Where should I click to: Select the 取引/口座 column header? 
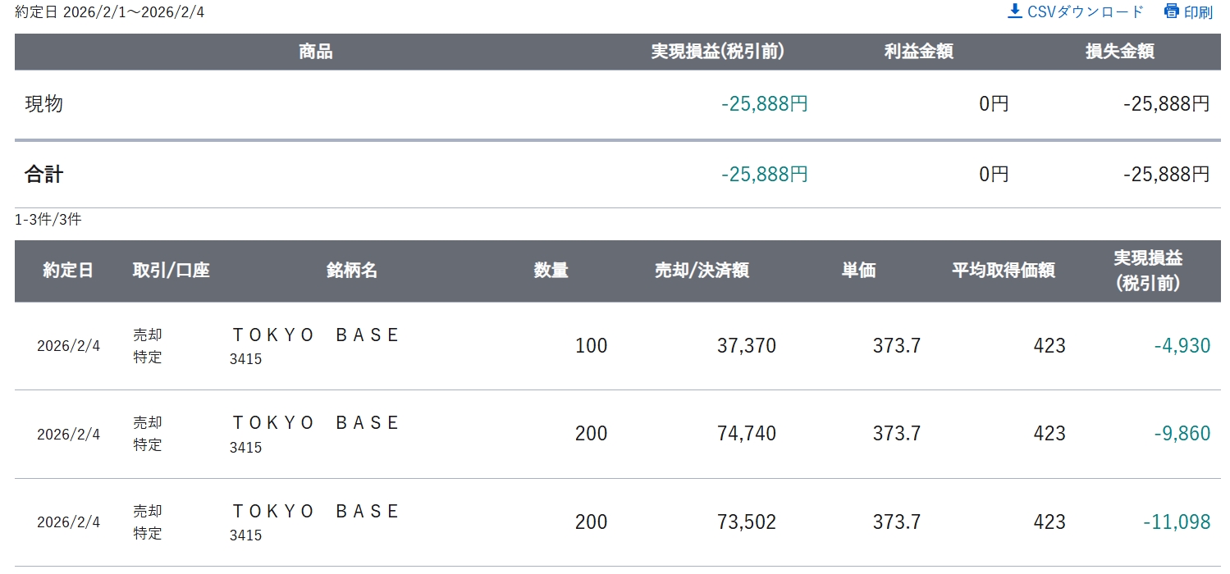click(171, 271)
